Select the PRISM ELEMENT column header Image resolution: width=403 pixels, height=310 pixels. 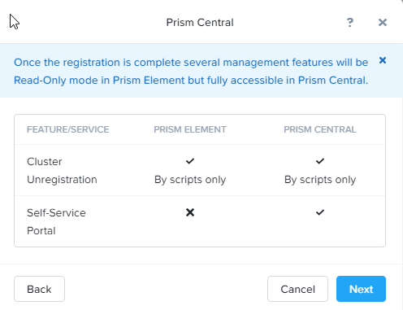click(x=190, y=129)
